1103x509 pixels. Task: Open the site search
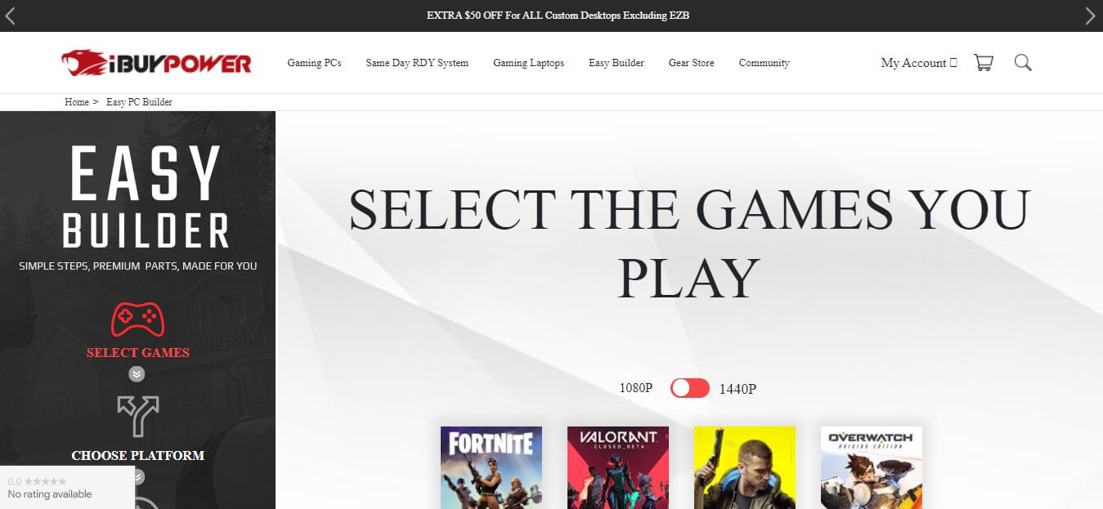pyautogui.click(x=1023, y=63)
